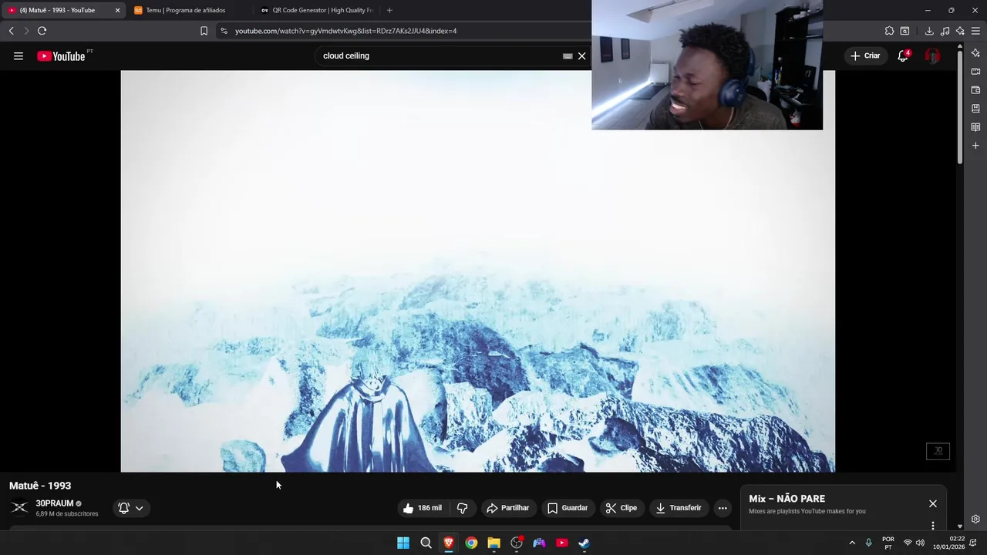
Task: Open the YouTube account avatar menu
Action: [x=932, y=55]
